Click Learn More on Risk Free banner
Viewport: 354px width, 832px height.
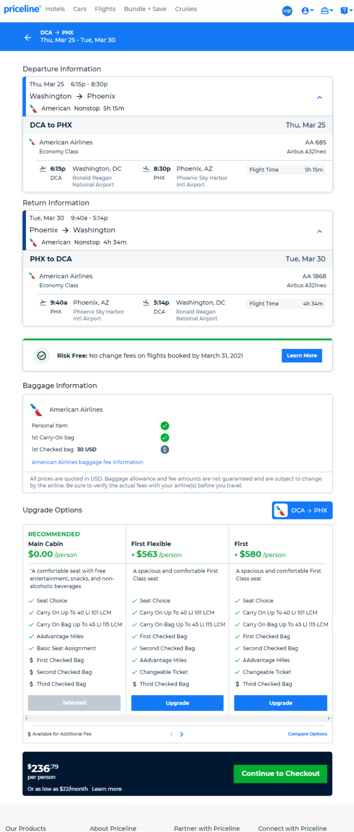(x=302, y=356)
